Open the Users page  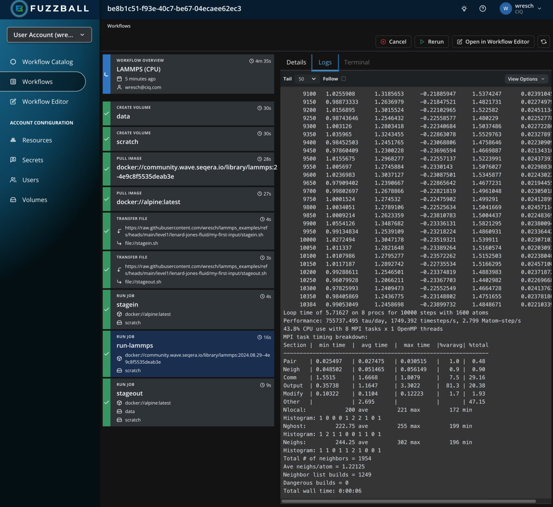coord(31,180)
